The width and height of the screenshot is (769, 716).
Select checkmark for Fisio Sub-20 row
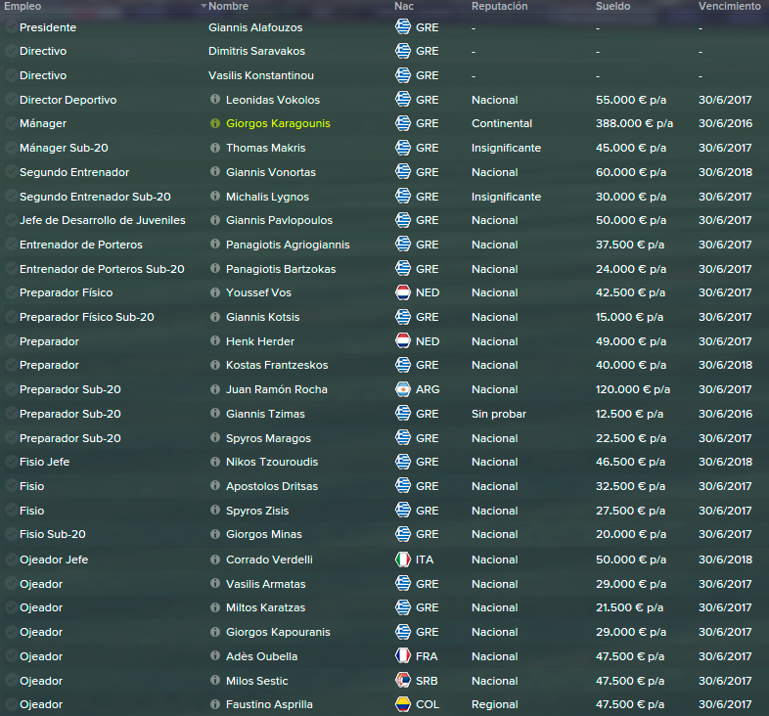(x=11, y=534)
